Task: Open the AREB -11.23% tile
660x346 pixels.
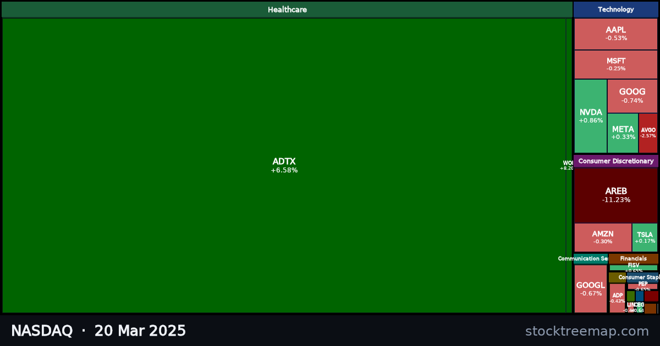Action: [x=616, y=195]
